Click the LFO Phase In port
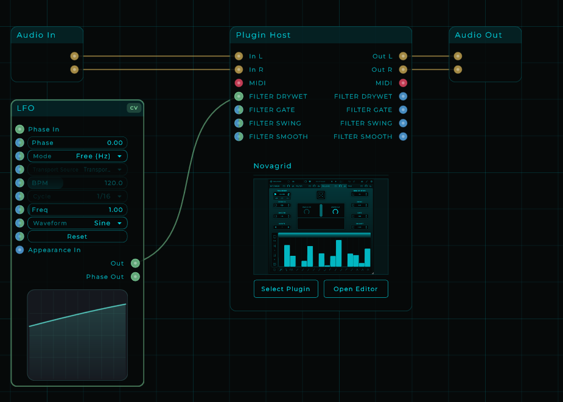 [x=19, y=129]
